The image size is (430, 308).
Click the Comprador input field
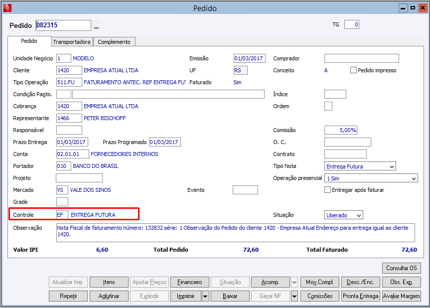click(x=362, y=58)
